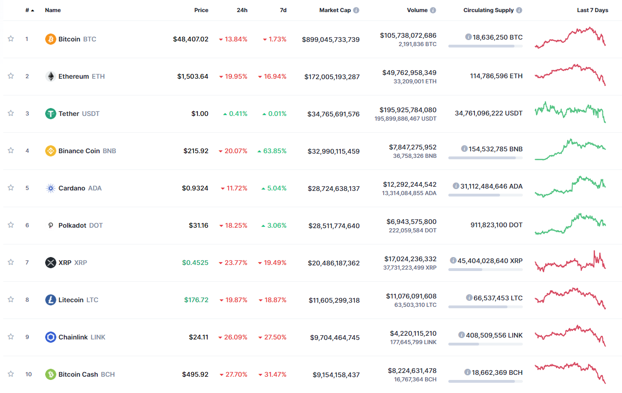Open XRP's red 7-day sparkline chart
The height and width of the screenshot is (393, 622).
[x=570, y=261]
